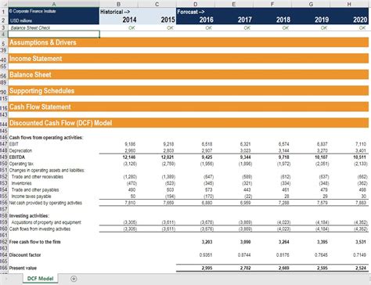Click EBITDA value 12,021 for 2015
The width and height of the screenshot is (371, 285).
(x=167, y=157)
